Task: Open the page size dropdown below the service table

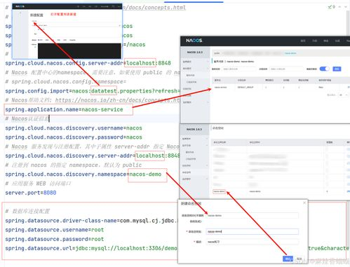Action: (343, 95)
